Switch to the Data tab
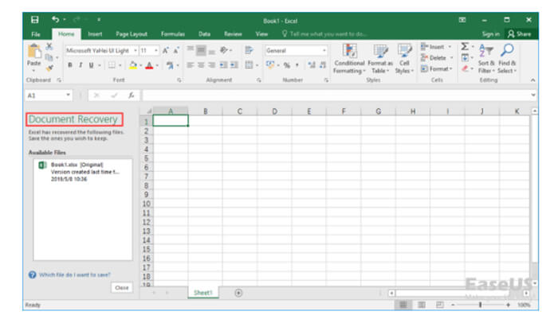 tap(204, 34)
